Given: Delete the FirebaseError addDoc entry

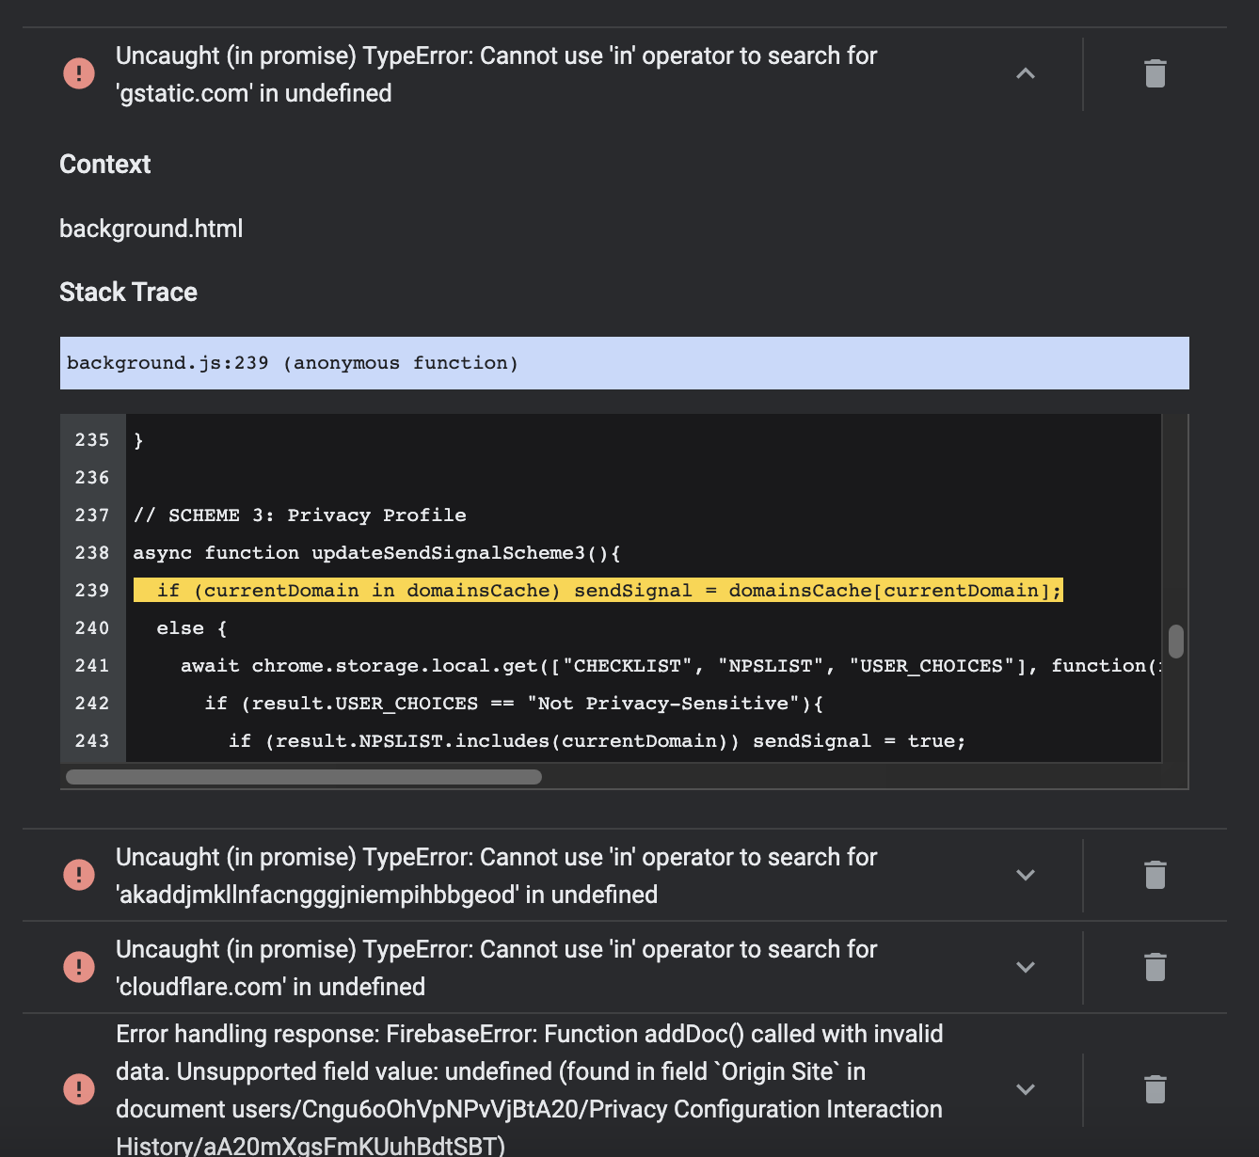Looking at the screenshot, I should [1155, 1089].
